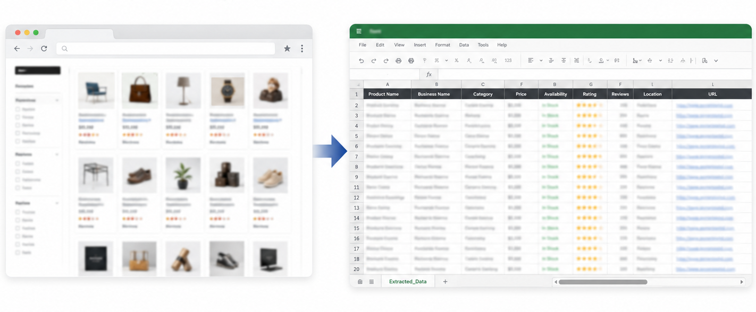This screenshot has height=312, width=756.
Task: Collapse the top sidebar filter group chevron
Action: tap(57, 100)
